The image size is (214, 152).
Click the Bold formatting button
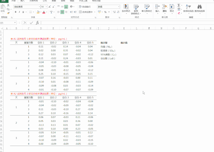[16, 12]
